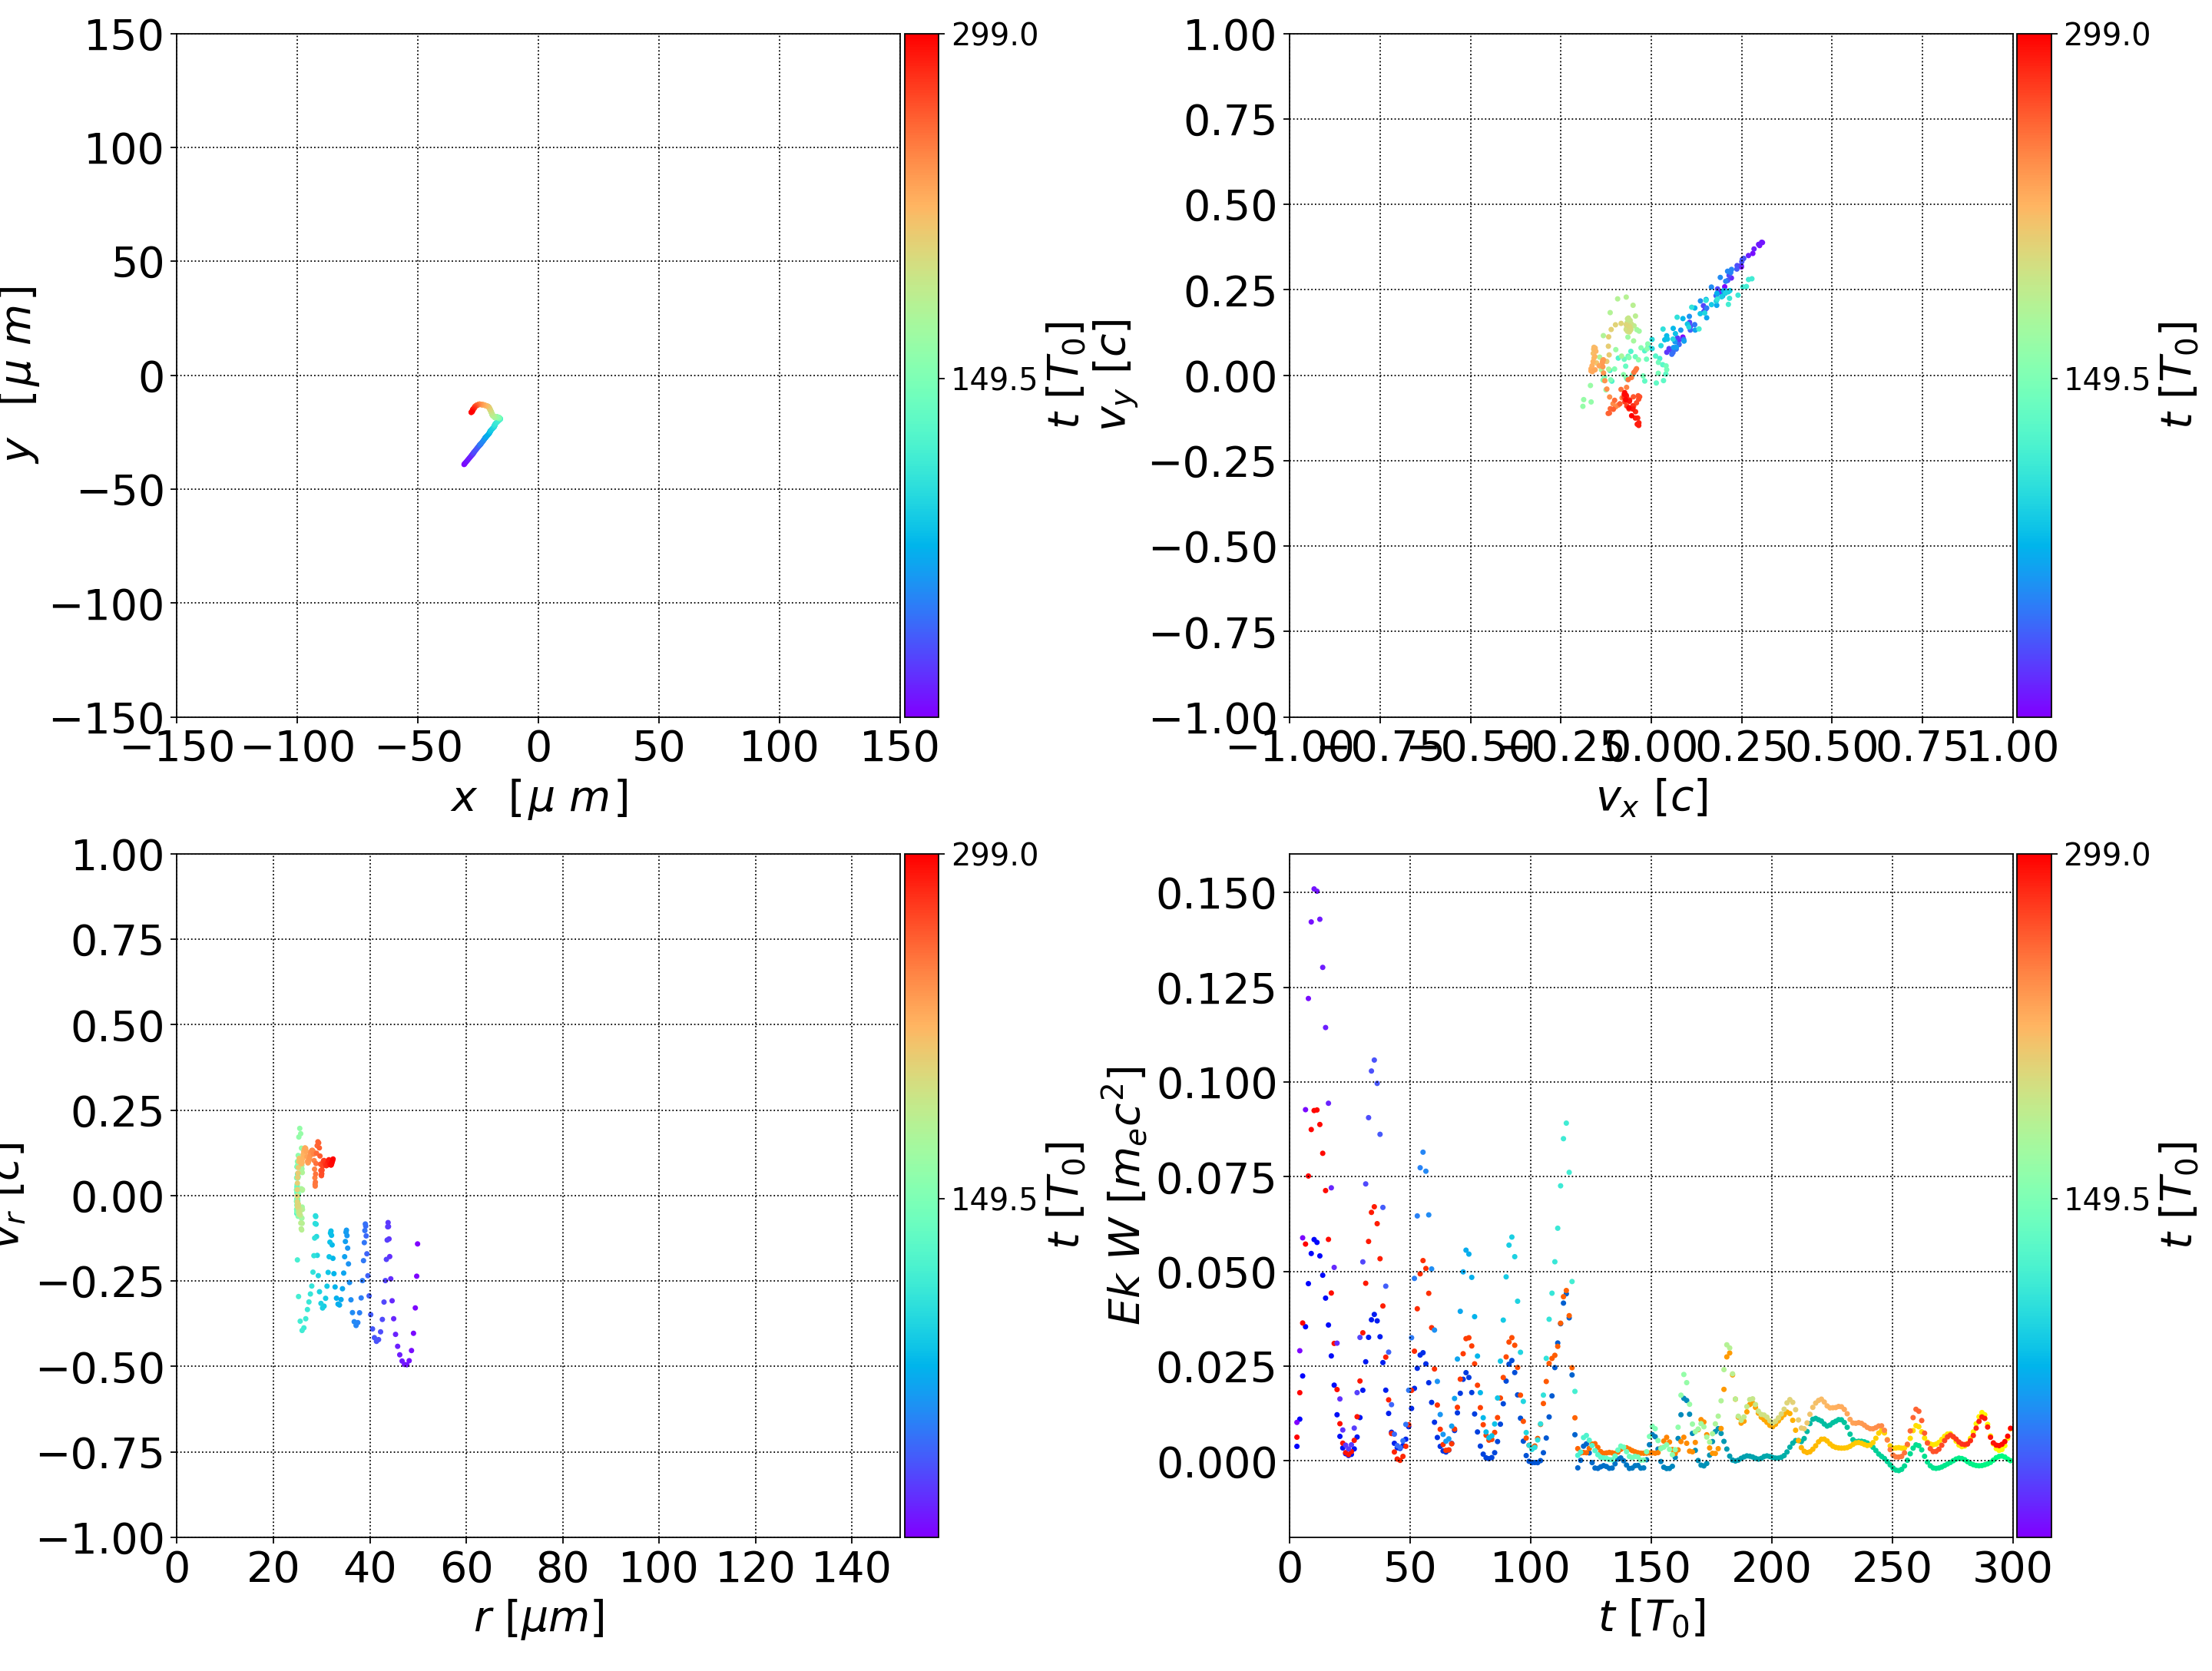Click the colorbar of the x-y trajectory plot
Image resolution: width=2212 pixels, height=1671 pixels.
921,375
